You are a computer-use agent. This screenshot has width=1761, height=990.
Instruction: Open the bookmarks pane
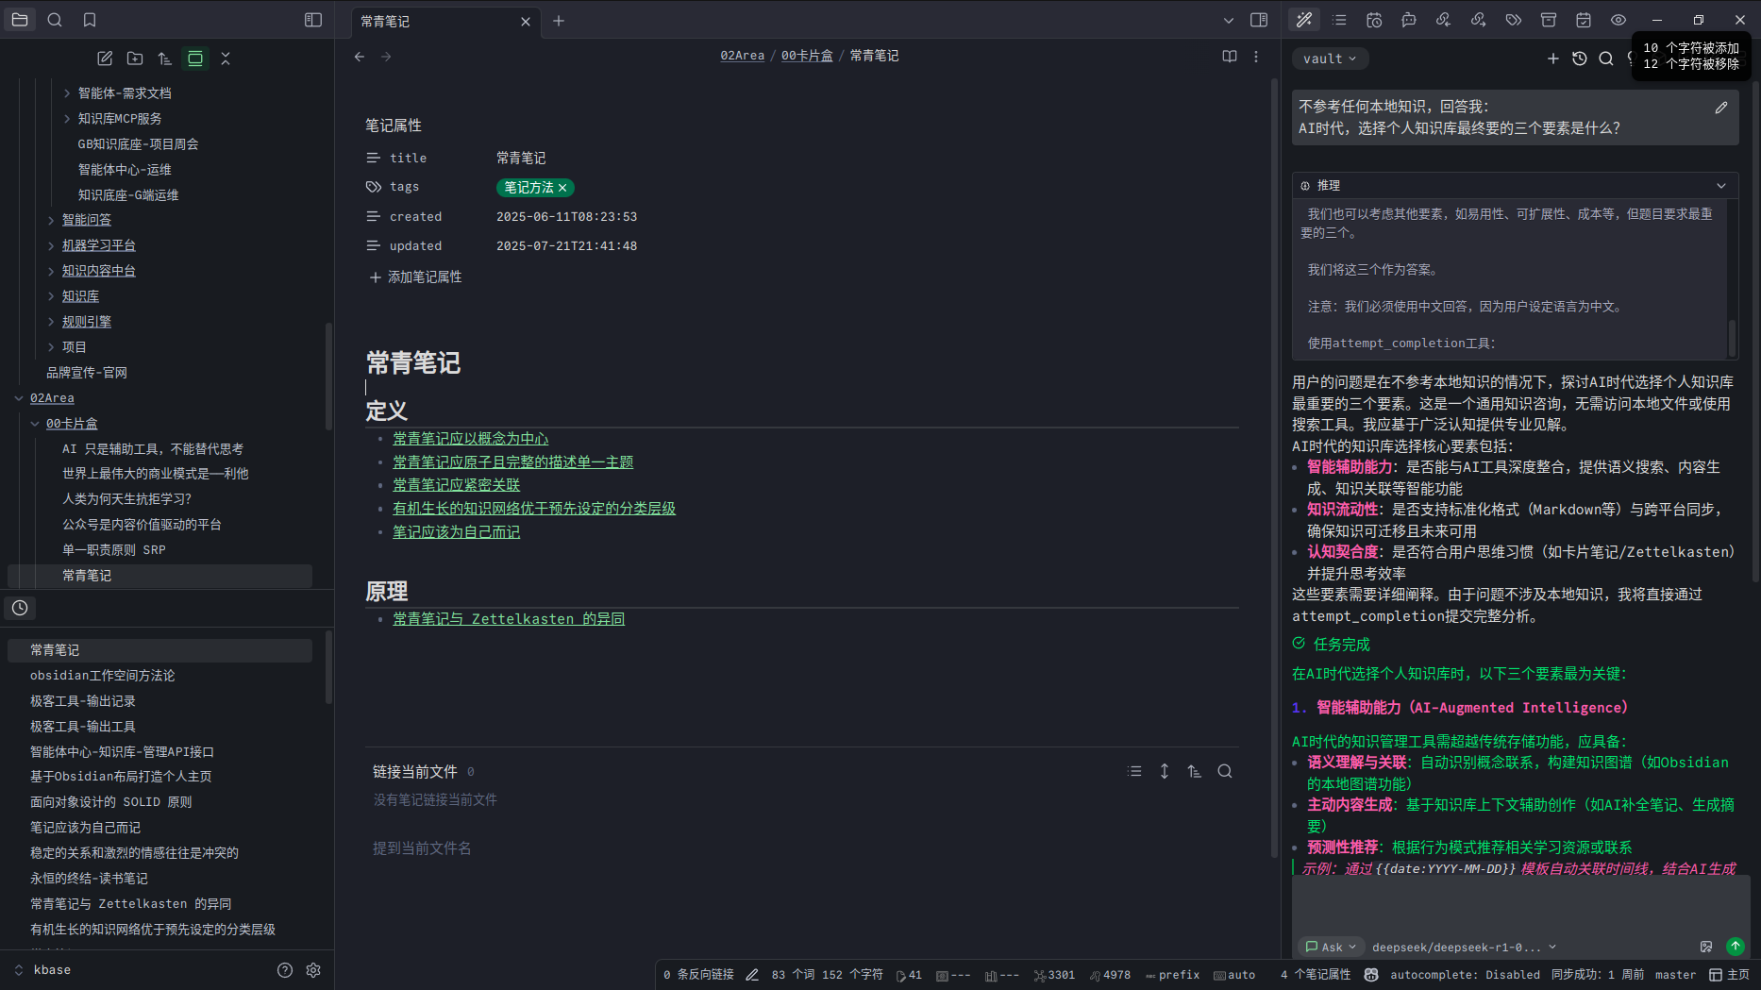click(90, 20)
